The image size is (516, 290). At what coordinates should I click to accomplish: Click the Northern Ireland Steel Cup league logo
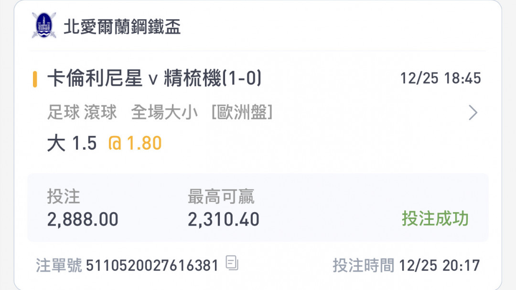coord(44,25)
